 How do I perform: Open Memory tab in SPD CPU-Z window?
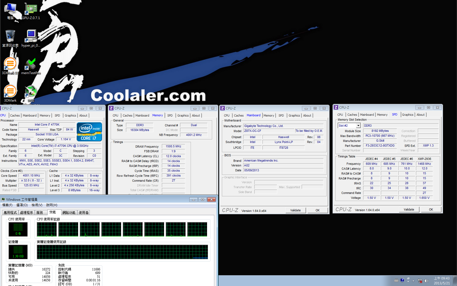click(x=382, y=115)
